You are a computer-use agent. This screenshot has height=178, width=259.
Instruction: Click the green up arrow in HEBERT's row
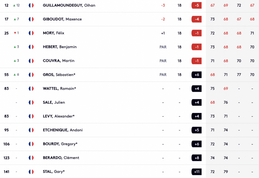tap(15, 47)
